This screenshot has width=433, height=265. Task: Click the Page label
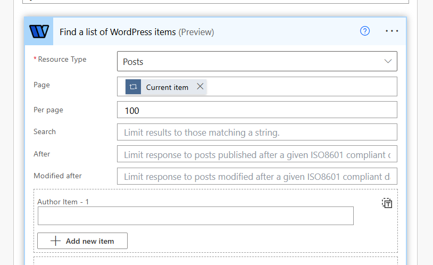coord(41,85)
